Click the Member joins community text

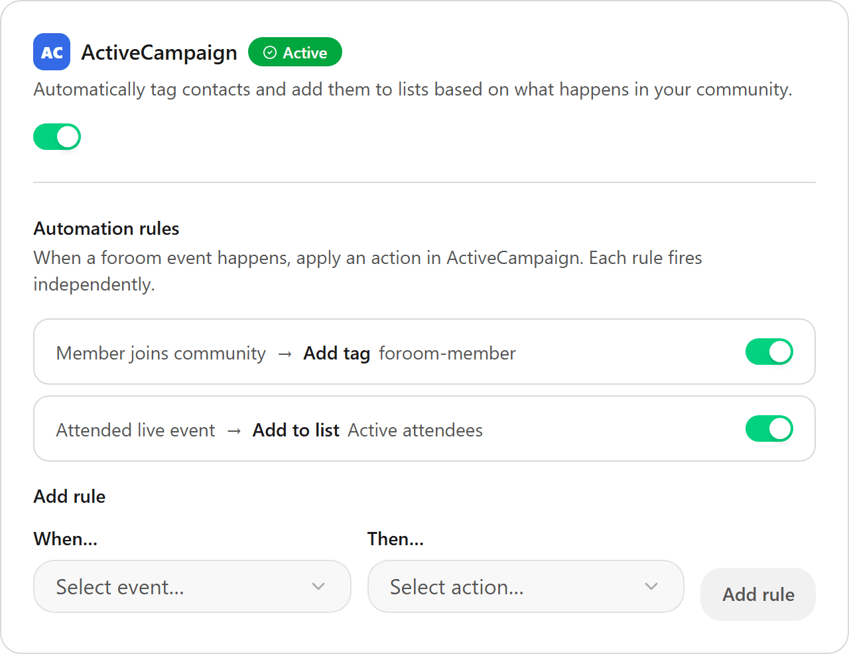(x=161, y=353)
